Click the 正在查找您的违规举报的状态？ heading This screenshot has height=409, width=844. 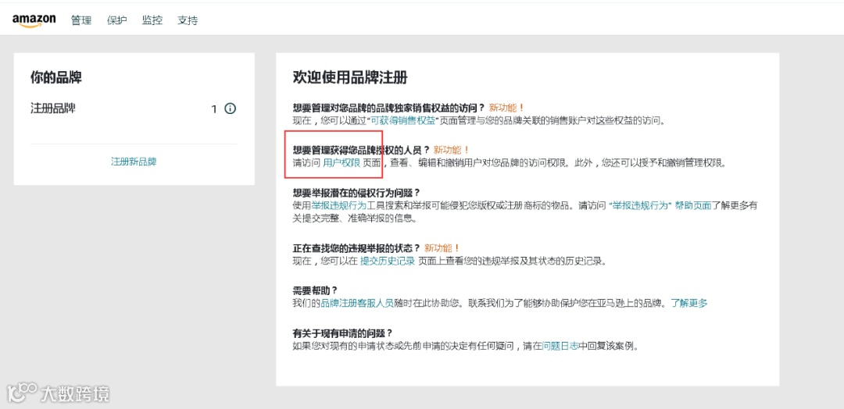pyautogui.click(x=356, y=247)
